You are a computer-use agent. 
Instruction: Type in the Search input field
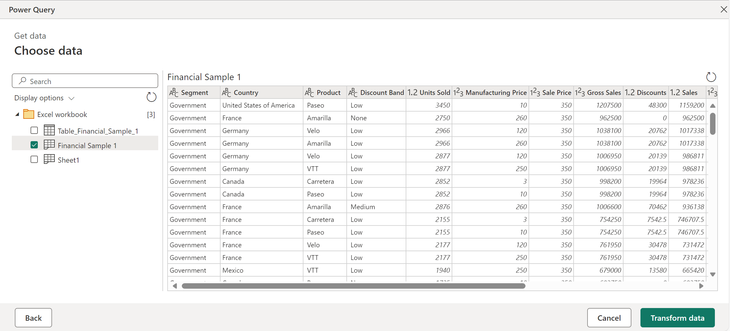click(85, 81)
